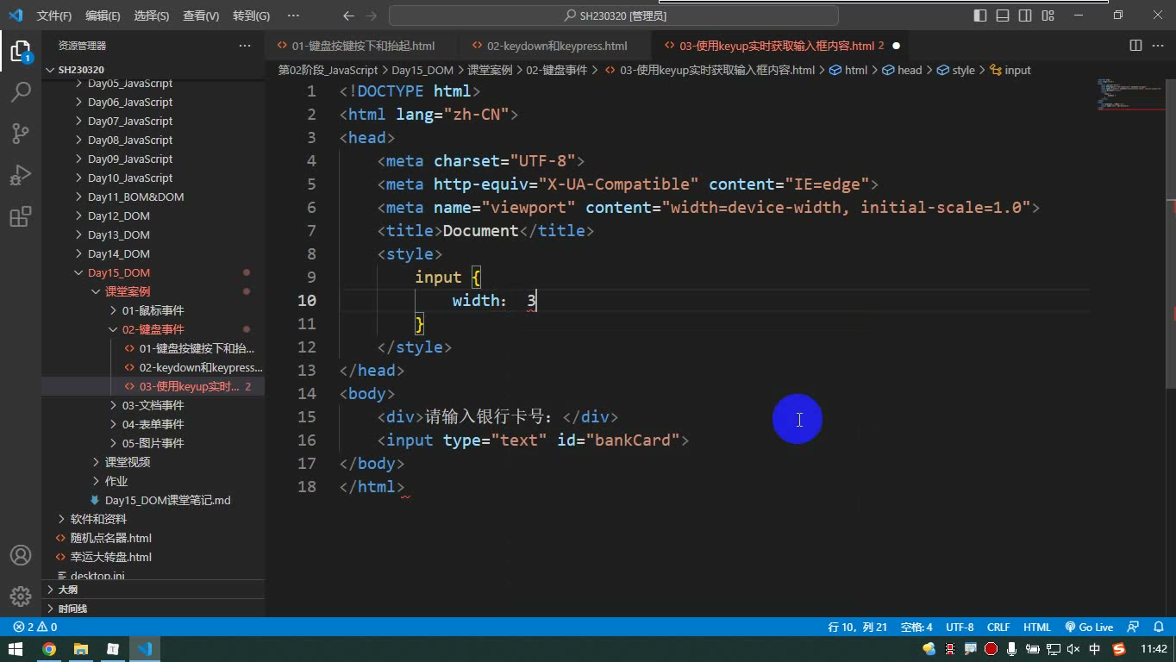Viewport: 1176px width, 662px height.
Task: Open the 编辑(E) menu
Action: pos(103,16)
